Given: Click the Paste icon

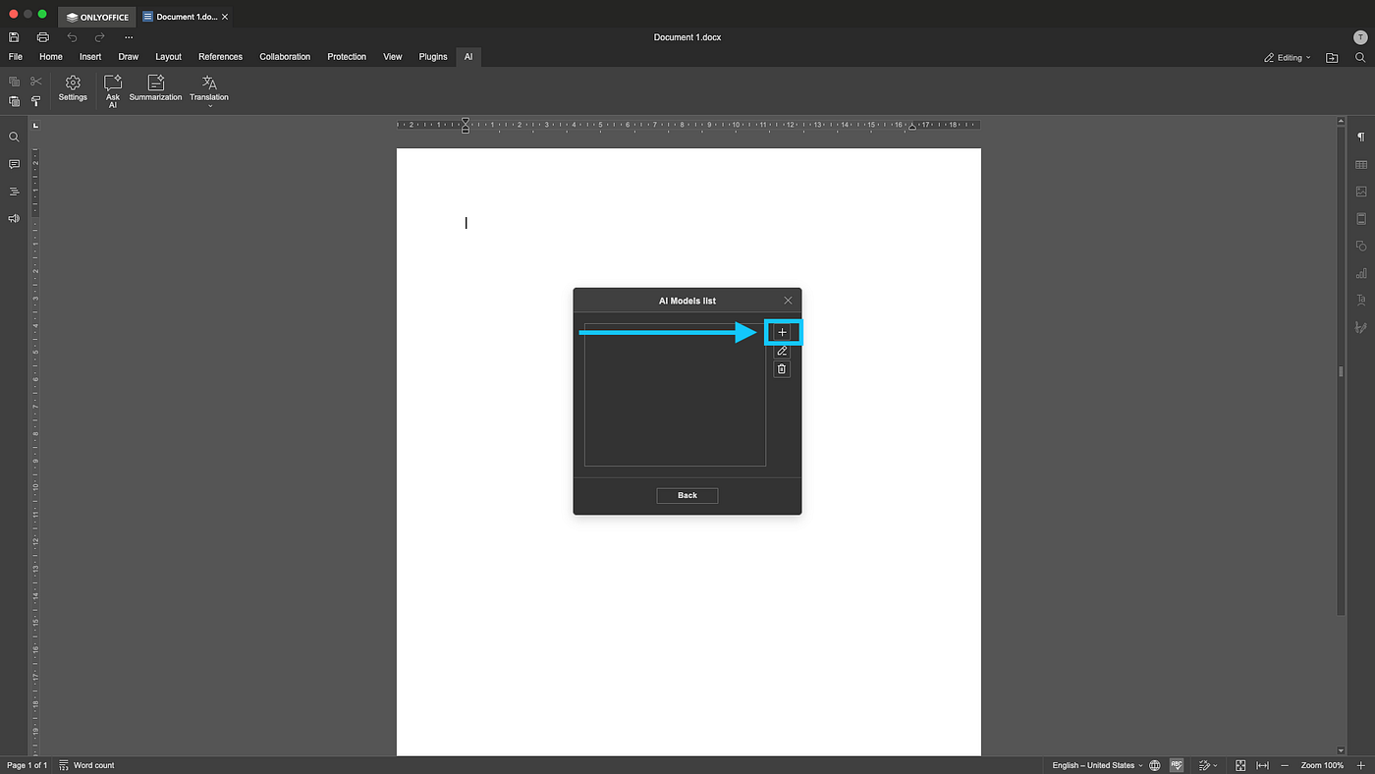Looking at the screenshot, I should pos(14,101).
